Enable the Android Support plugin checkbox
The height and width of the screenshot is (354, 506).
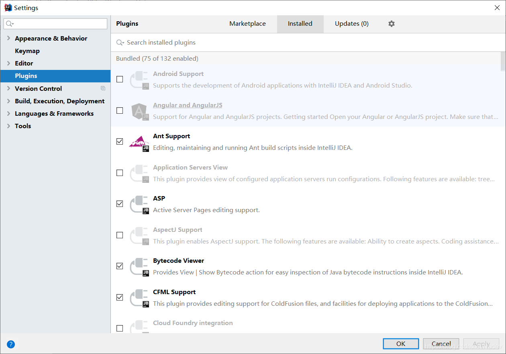pos(120,79)
